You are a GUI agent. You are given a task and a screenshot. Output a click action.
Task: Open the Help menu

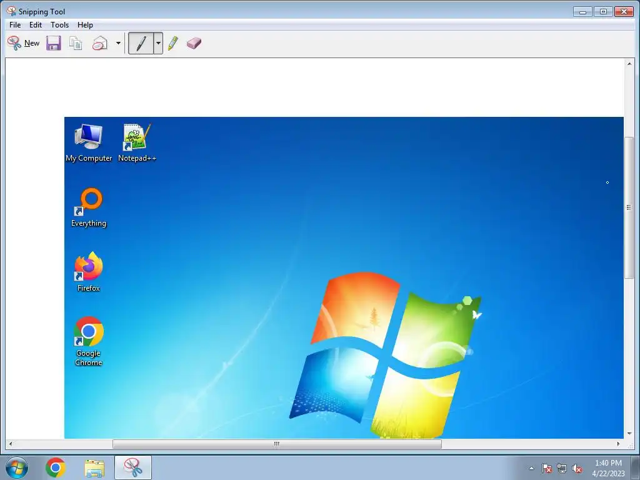point(85,25)
